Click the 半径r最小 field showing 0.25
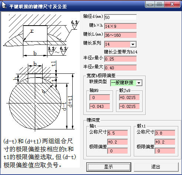The image size is (182, 175). click(120, 59)
